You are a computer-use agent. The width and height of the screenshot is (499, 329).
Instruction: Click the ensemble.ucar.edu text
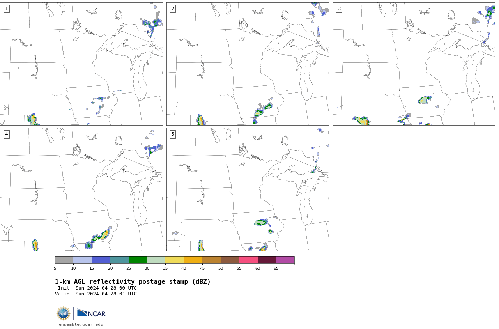point(81,324)
